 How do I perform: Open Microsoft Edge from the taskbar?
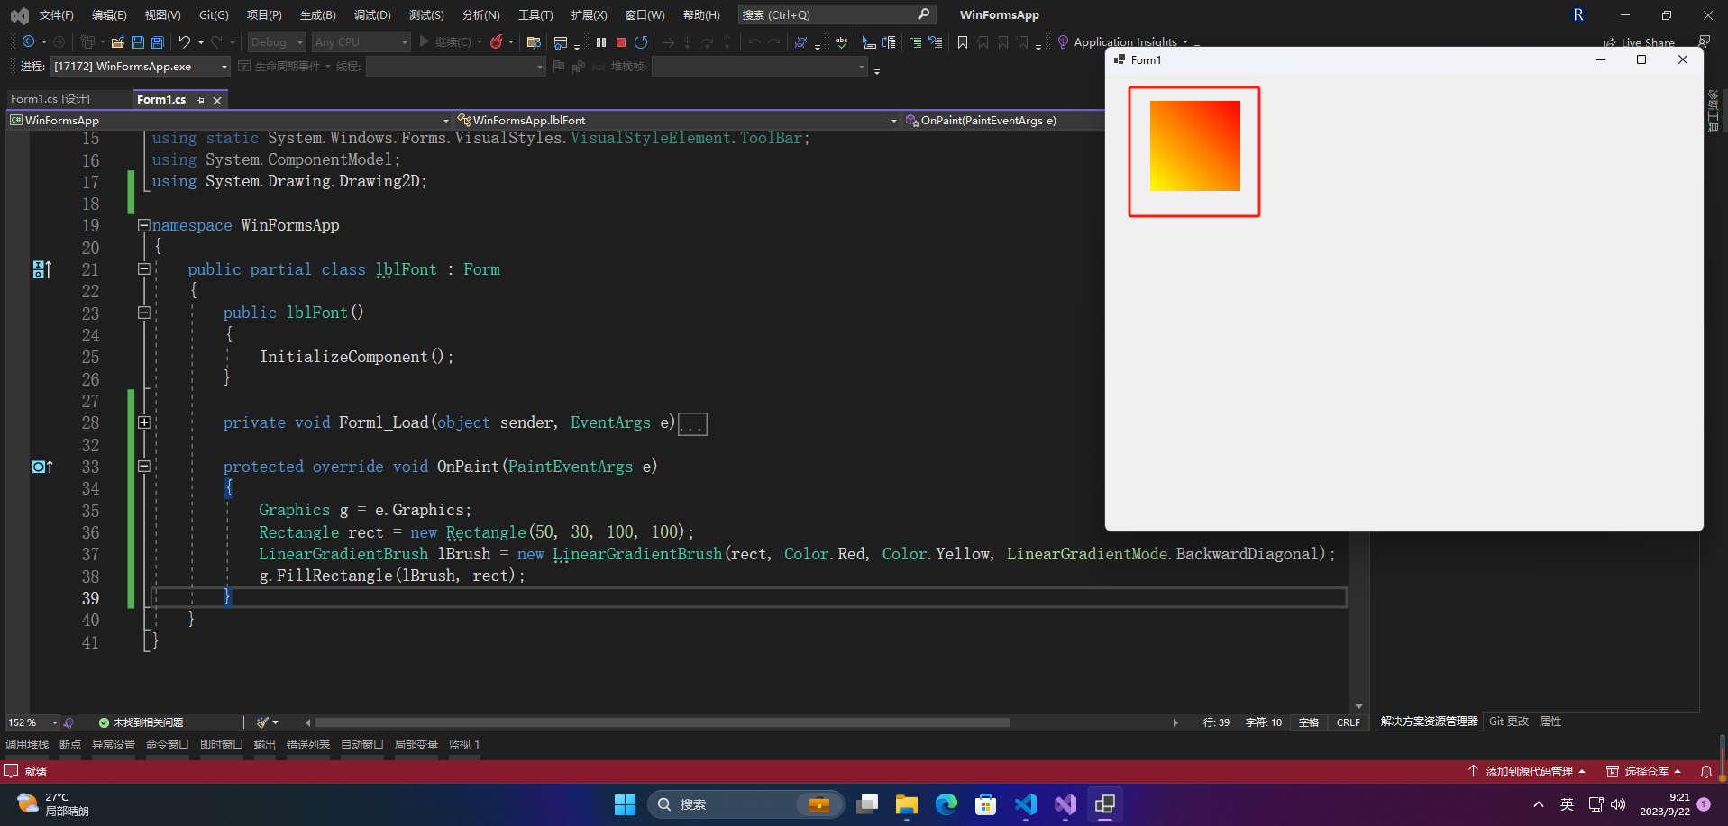click(946, 804)
